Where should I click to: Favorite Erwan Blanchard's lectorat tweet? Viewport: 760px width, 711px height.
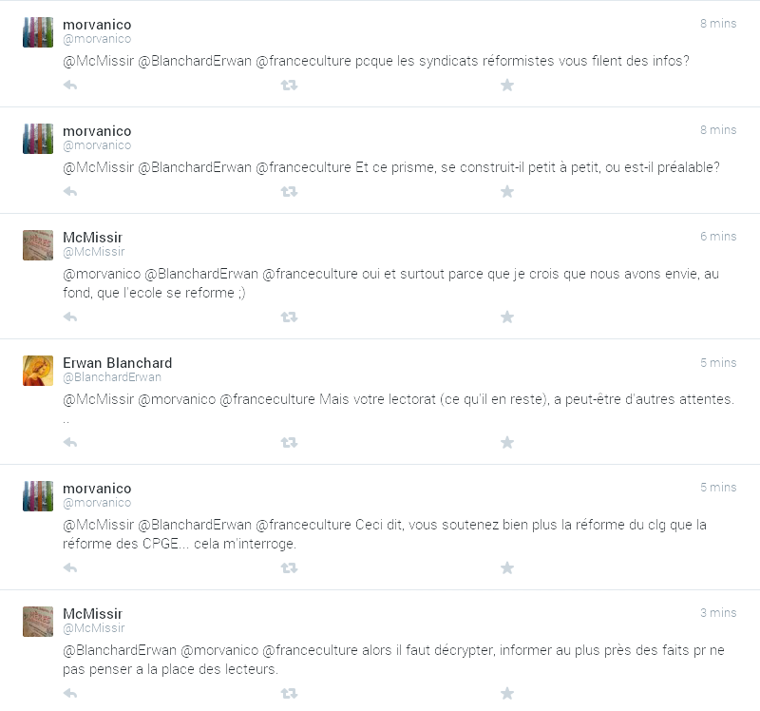507,442
